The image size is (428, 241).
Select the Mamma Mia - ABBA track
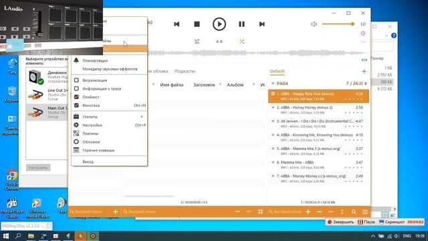tap(318, 165)
